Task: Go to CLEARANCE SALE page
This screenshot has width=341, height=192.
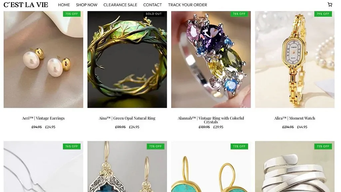Action: (x=120, y=5)
